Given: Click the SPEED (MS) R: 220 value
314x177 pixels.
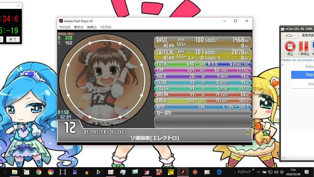Looking at the screenshot, I should coord(65,38).
